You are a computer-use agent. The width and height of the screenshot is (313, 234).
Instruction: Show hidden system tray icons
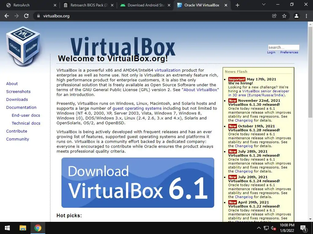[x=259, y=228]
